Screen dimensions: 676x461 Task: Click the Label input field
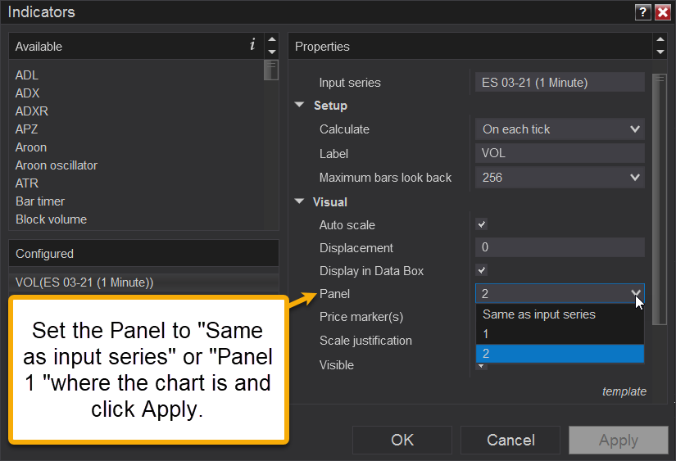point(560,153)
